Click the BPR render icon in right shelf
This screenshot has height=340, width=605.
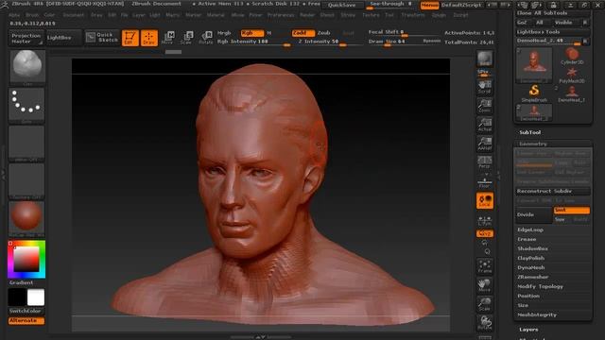point(484,59)
